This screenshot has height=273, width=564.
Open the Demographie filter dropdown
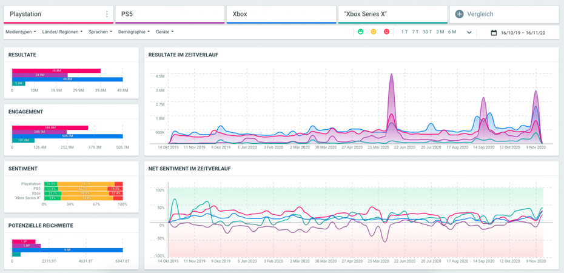coord(134,32)
